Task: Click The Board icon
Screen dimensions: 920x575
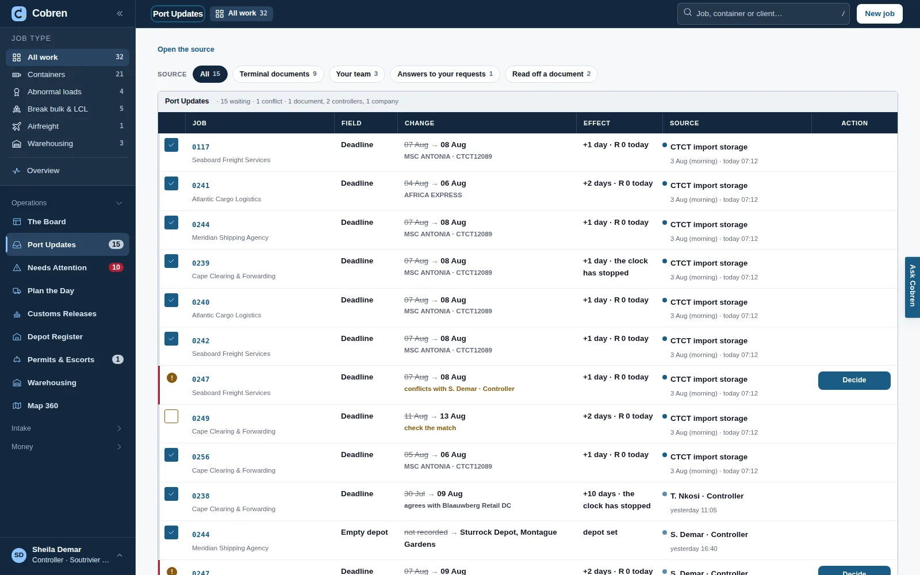Action: click(17, 222)
